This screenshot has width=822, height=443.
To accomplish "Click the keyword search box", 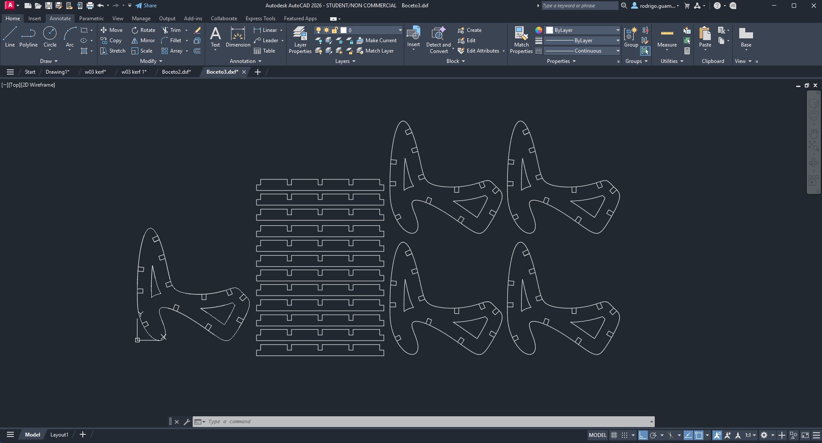I will coord(580,6).
